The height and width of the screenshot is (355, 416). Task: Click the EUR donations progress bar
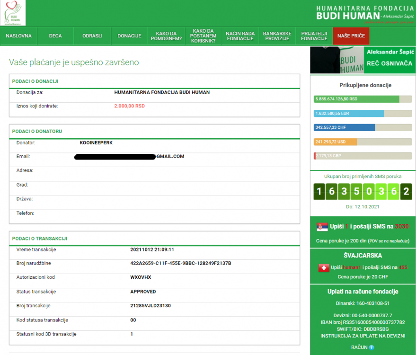tap(363, 113)
